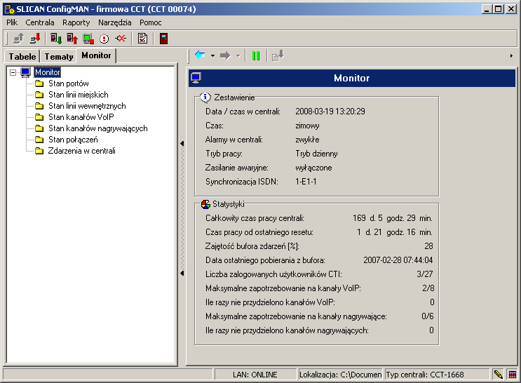Open the forward arrow history dropdown

pos(238,56)
